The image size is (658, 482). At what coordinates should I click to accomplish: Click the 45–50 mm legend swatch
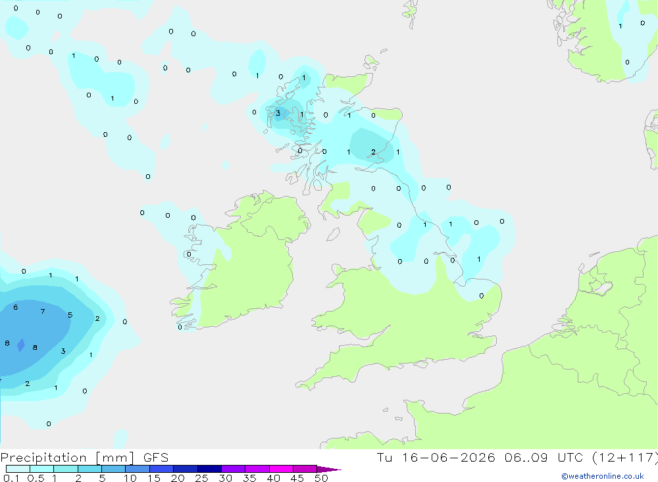pos(305,469)
